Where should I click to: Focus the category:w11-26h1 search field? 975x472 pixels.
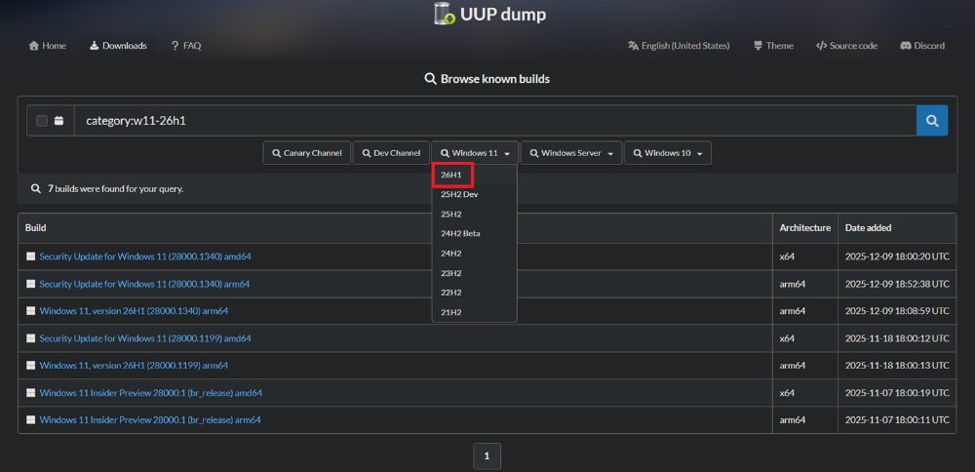click(x=495, y=121)
